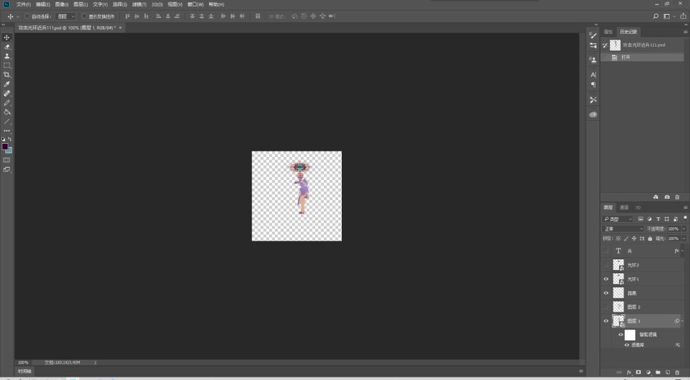Select the Pencil tool

[6, 102]
